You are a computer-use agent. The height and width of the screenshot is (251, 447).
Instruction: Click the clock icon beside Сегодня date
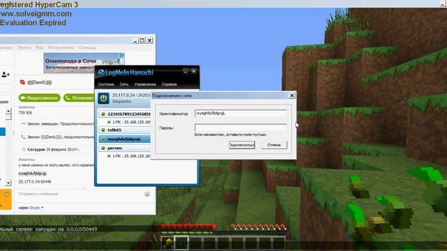click(23, 149)
